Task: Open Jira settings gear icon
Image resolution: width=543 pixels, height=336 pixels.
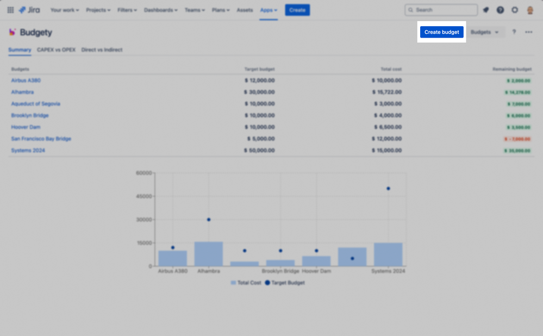Action: click(514, 9)
